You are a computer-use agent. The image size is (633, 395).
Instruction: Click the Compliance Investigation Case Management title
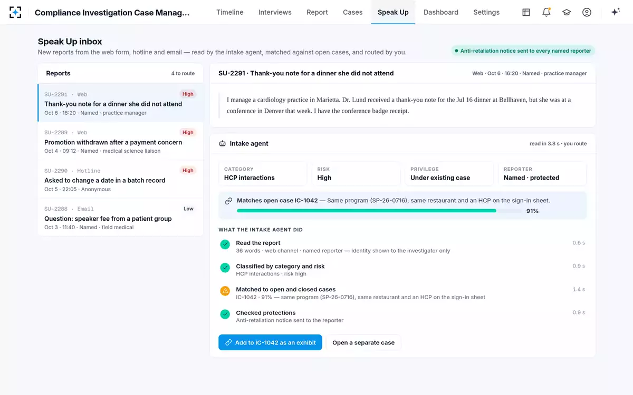coord(112,13)
